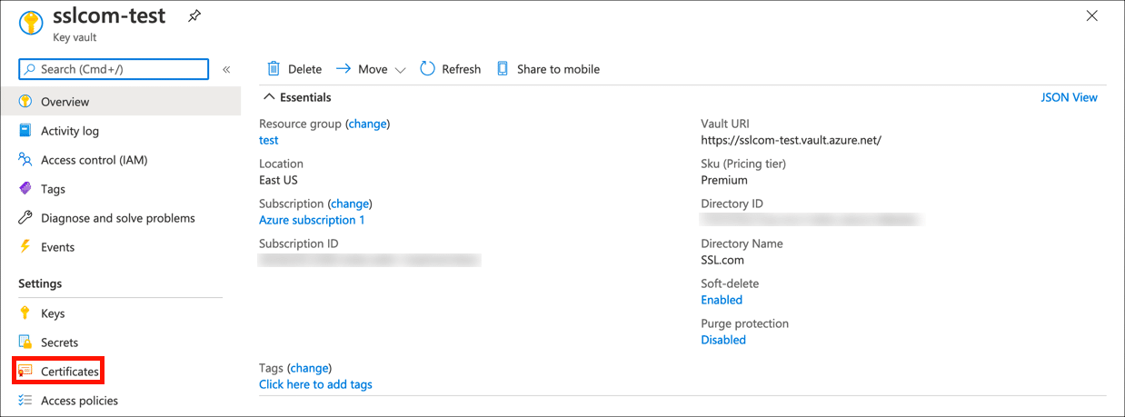Image resolution: width=1125 pixels, height=417 pixels.
Task: Select Tags in the left menu
Action: coord(53,189)
